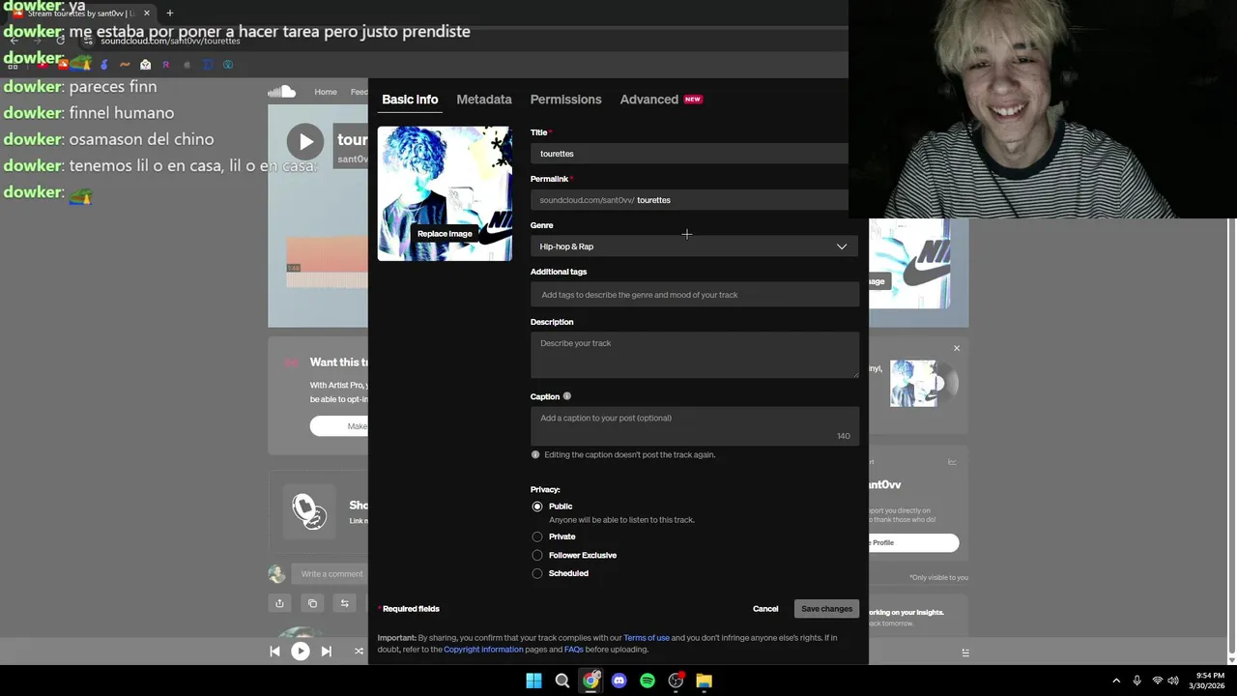Viewport: 1237px width, 696px height.
Task: Open Windows taskbar search
Action: point(561,681)
